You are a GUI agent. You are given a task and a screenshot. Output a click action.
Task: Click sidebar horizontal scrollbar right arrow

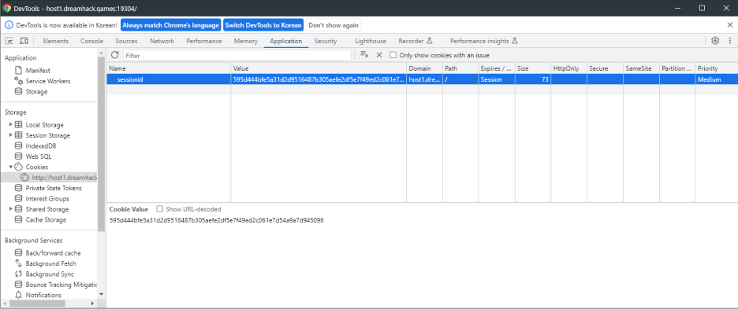pyautogui.click(x=92, y=303)
